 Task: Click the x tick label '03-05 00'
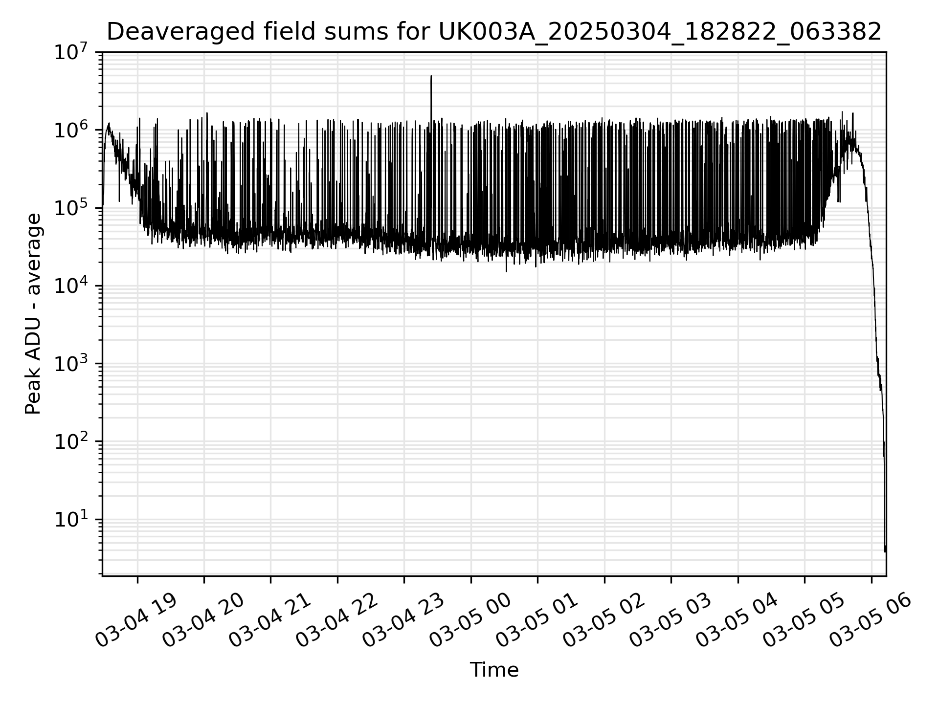[x=470, y=620]
